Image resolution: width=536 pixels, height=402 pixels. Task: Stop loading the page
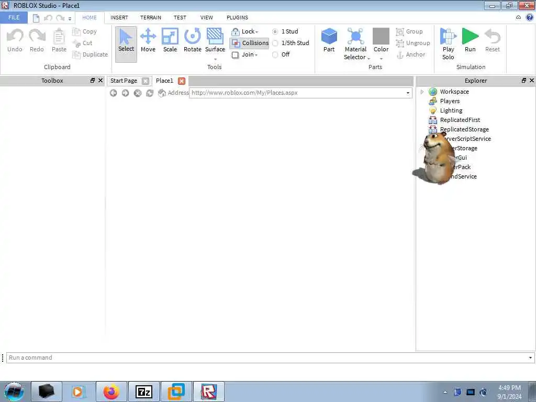point(138,93)
